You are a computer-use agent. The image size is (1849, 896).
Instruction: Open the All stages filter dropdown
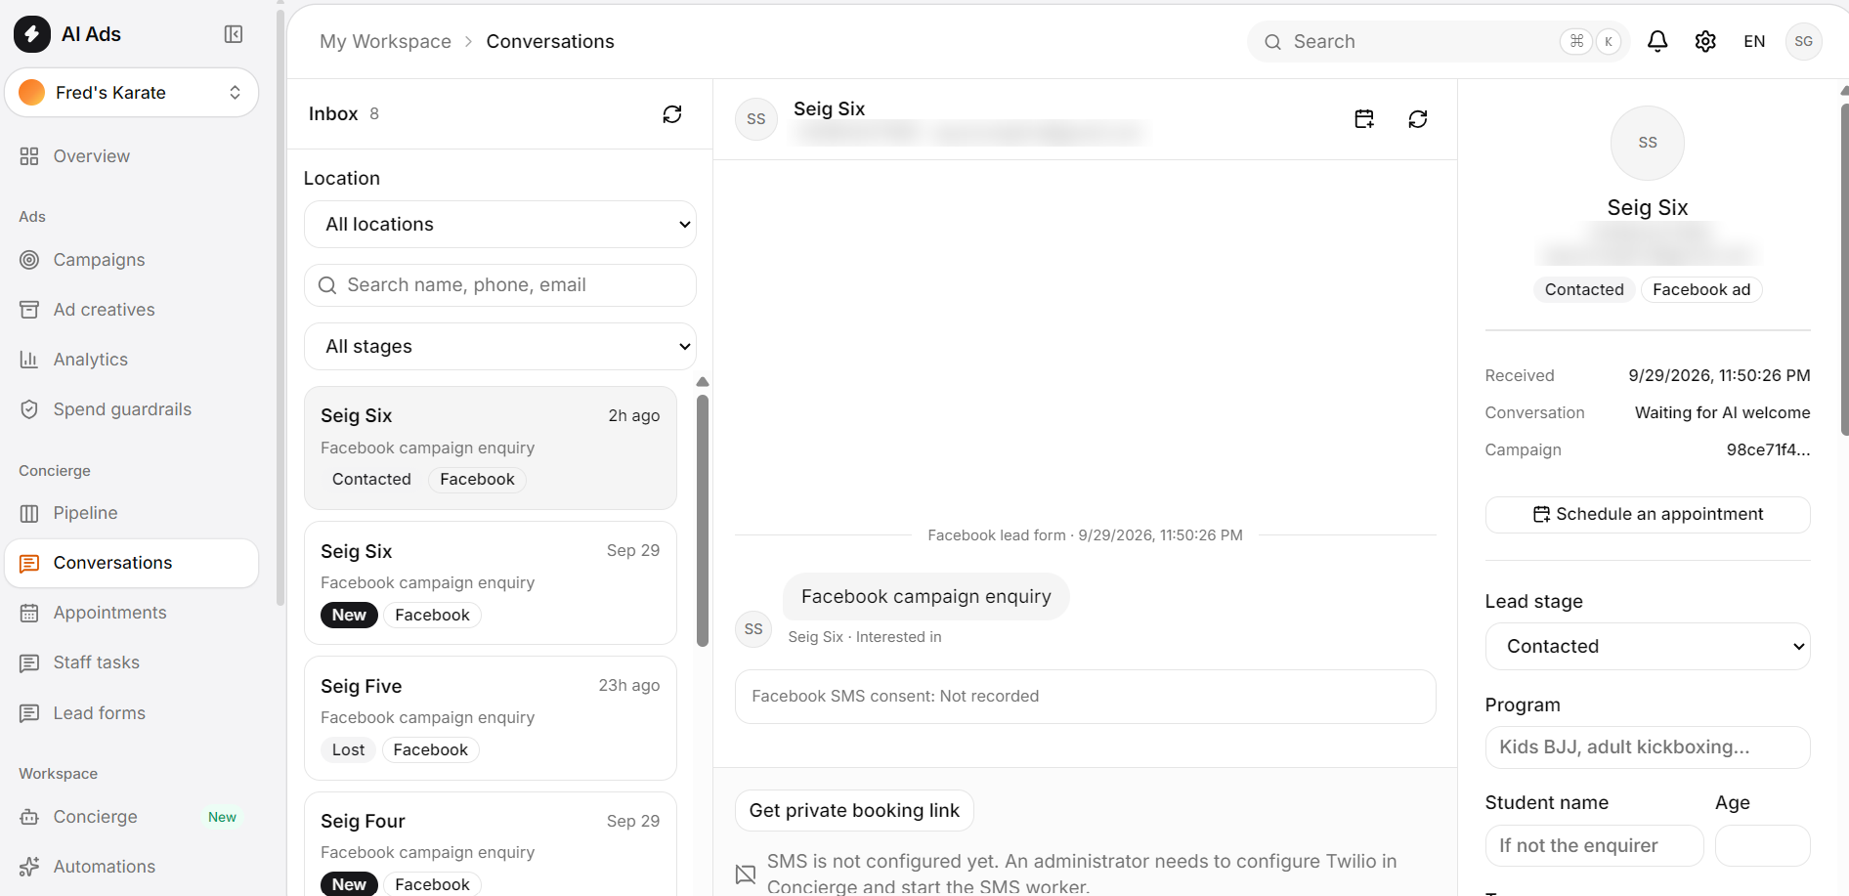click(x=500, y=347)
